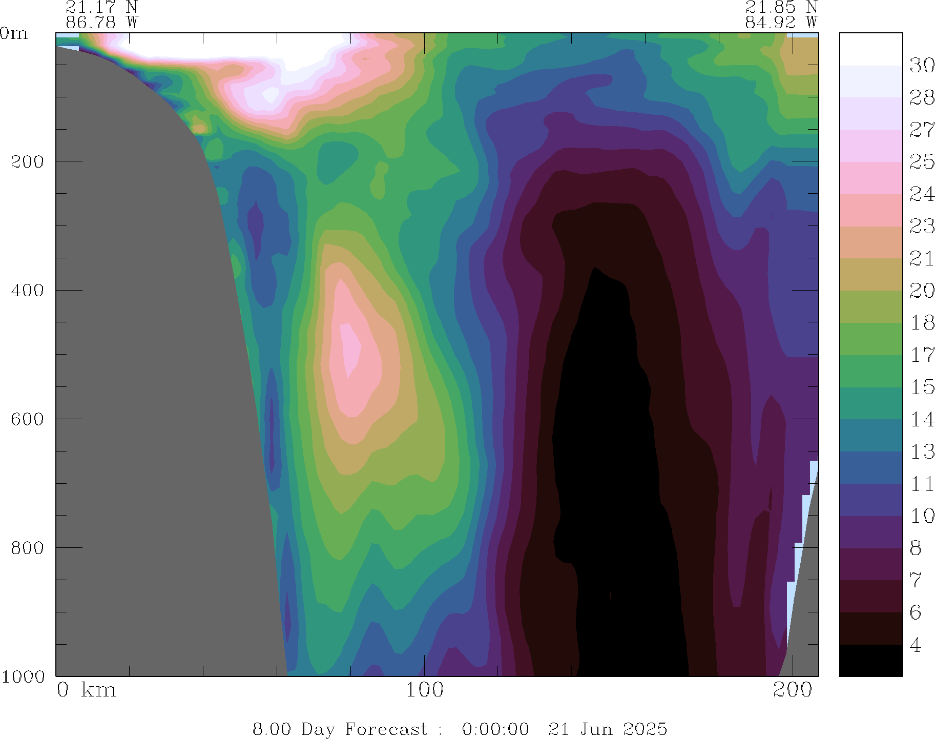Click the colorbar swatch between 17 and 18
Screen dimensions: 935x739
[870, 339]
